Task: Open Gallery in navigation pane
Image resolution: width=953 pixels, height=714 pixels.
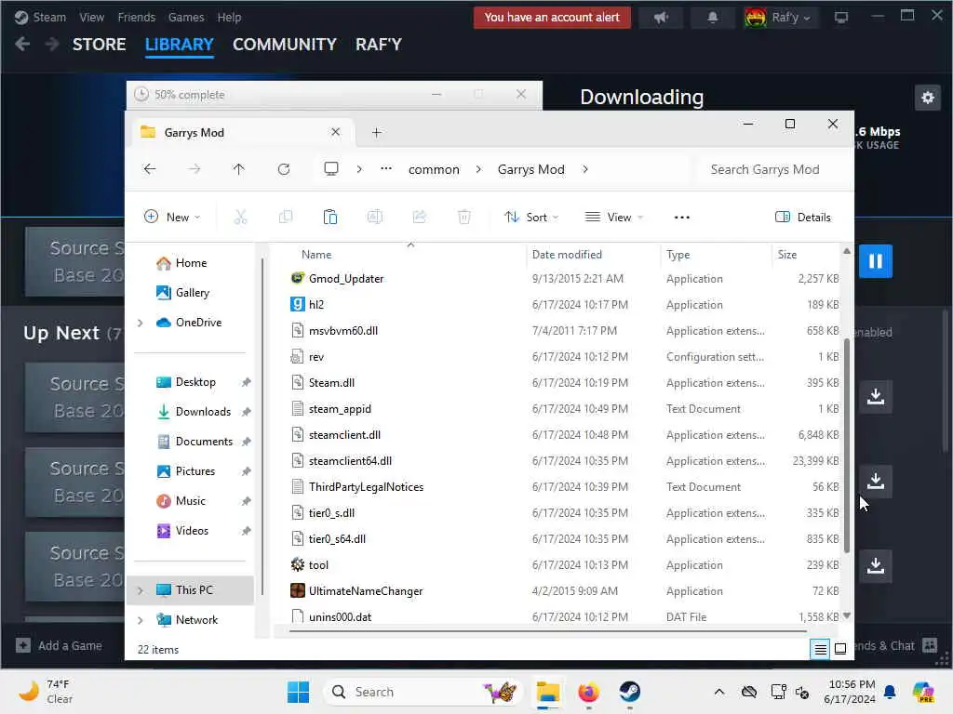Action: pyautogui.click(x=183, y=293)
